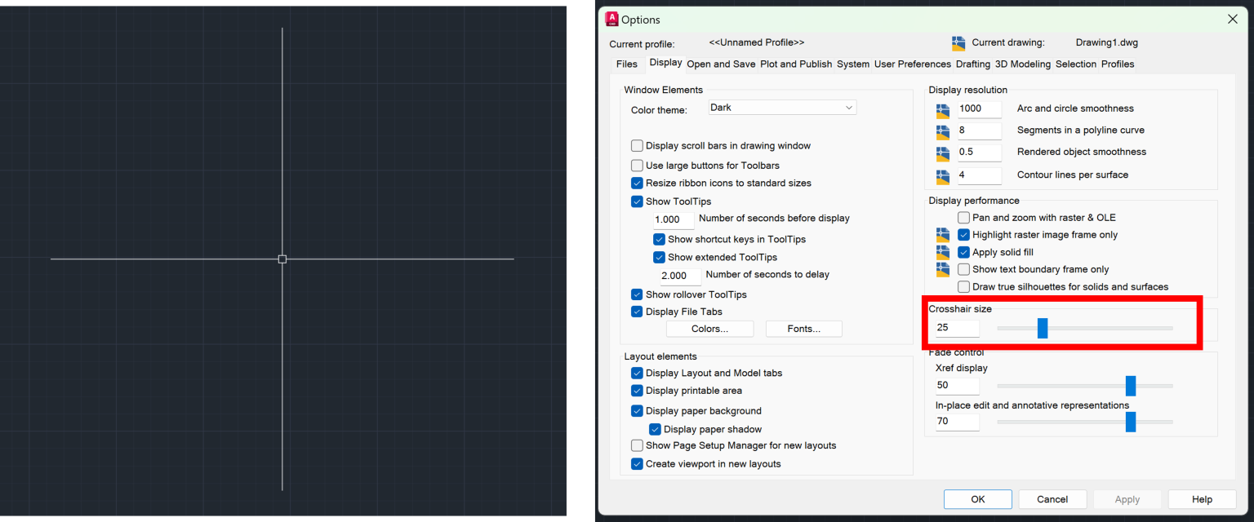Click the drawing icon beside Highlight raster image frame only
Screen dimensions: 1254x522
tap(941, 234)
